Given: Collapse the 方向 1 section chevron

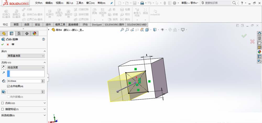Looking at the screenshot, I should tap(45, 63).
